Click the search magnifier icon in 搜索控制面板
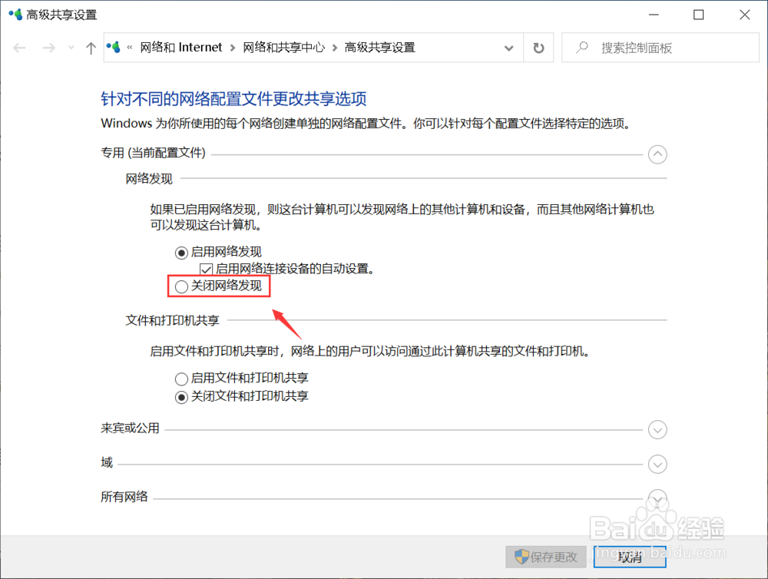Image resolution: width=768 pixels, height=579 pixels. (581, 47)
